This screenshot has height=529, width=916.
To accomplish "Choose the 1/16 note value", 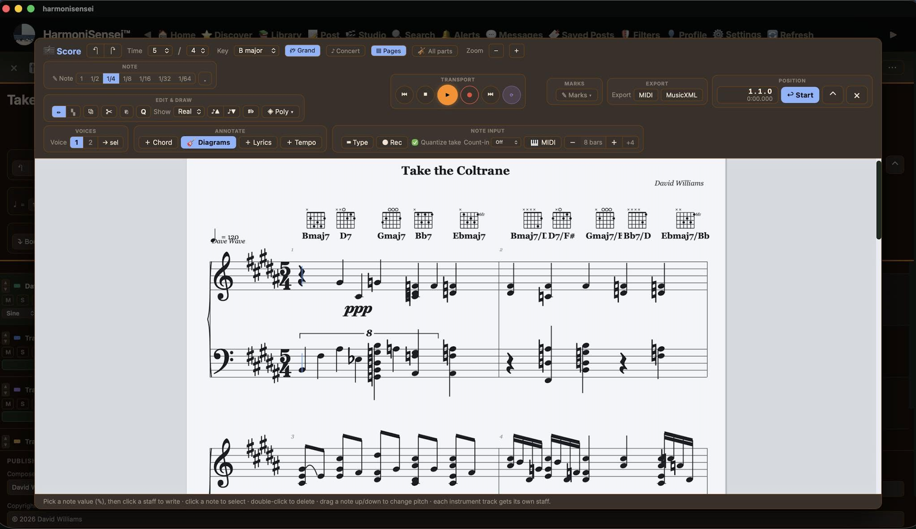I will (145, 79).
